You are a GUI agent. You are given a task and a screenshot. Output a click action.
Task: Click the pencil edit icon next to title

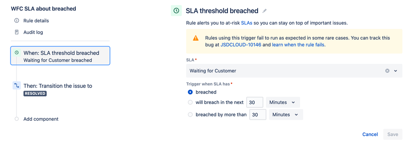pyautogui.click(x=264, y=10)
